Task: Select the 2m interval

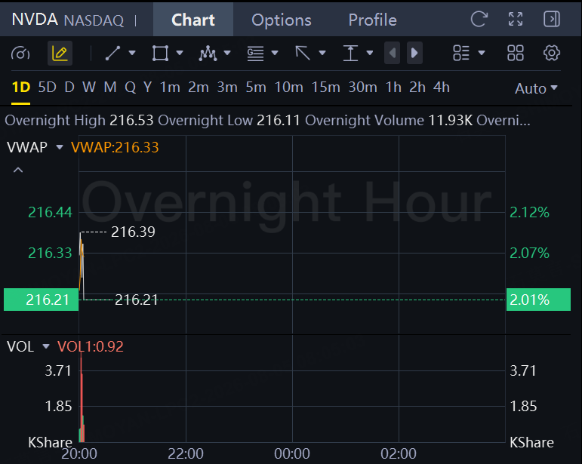Action: tap(199, 88)
